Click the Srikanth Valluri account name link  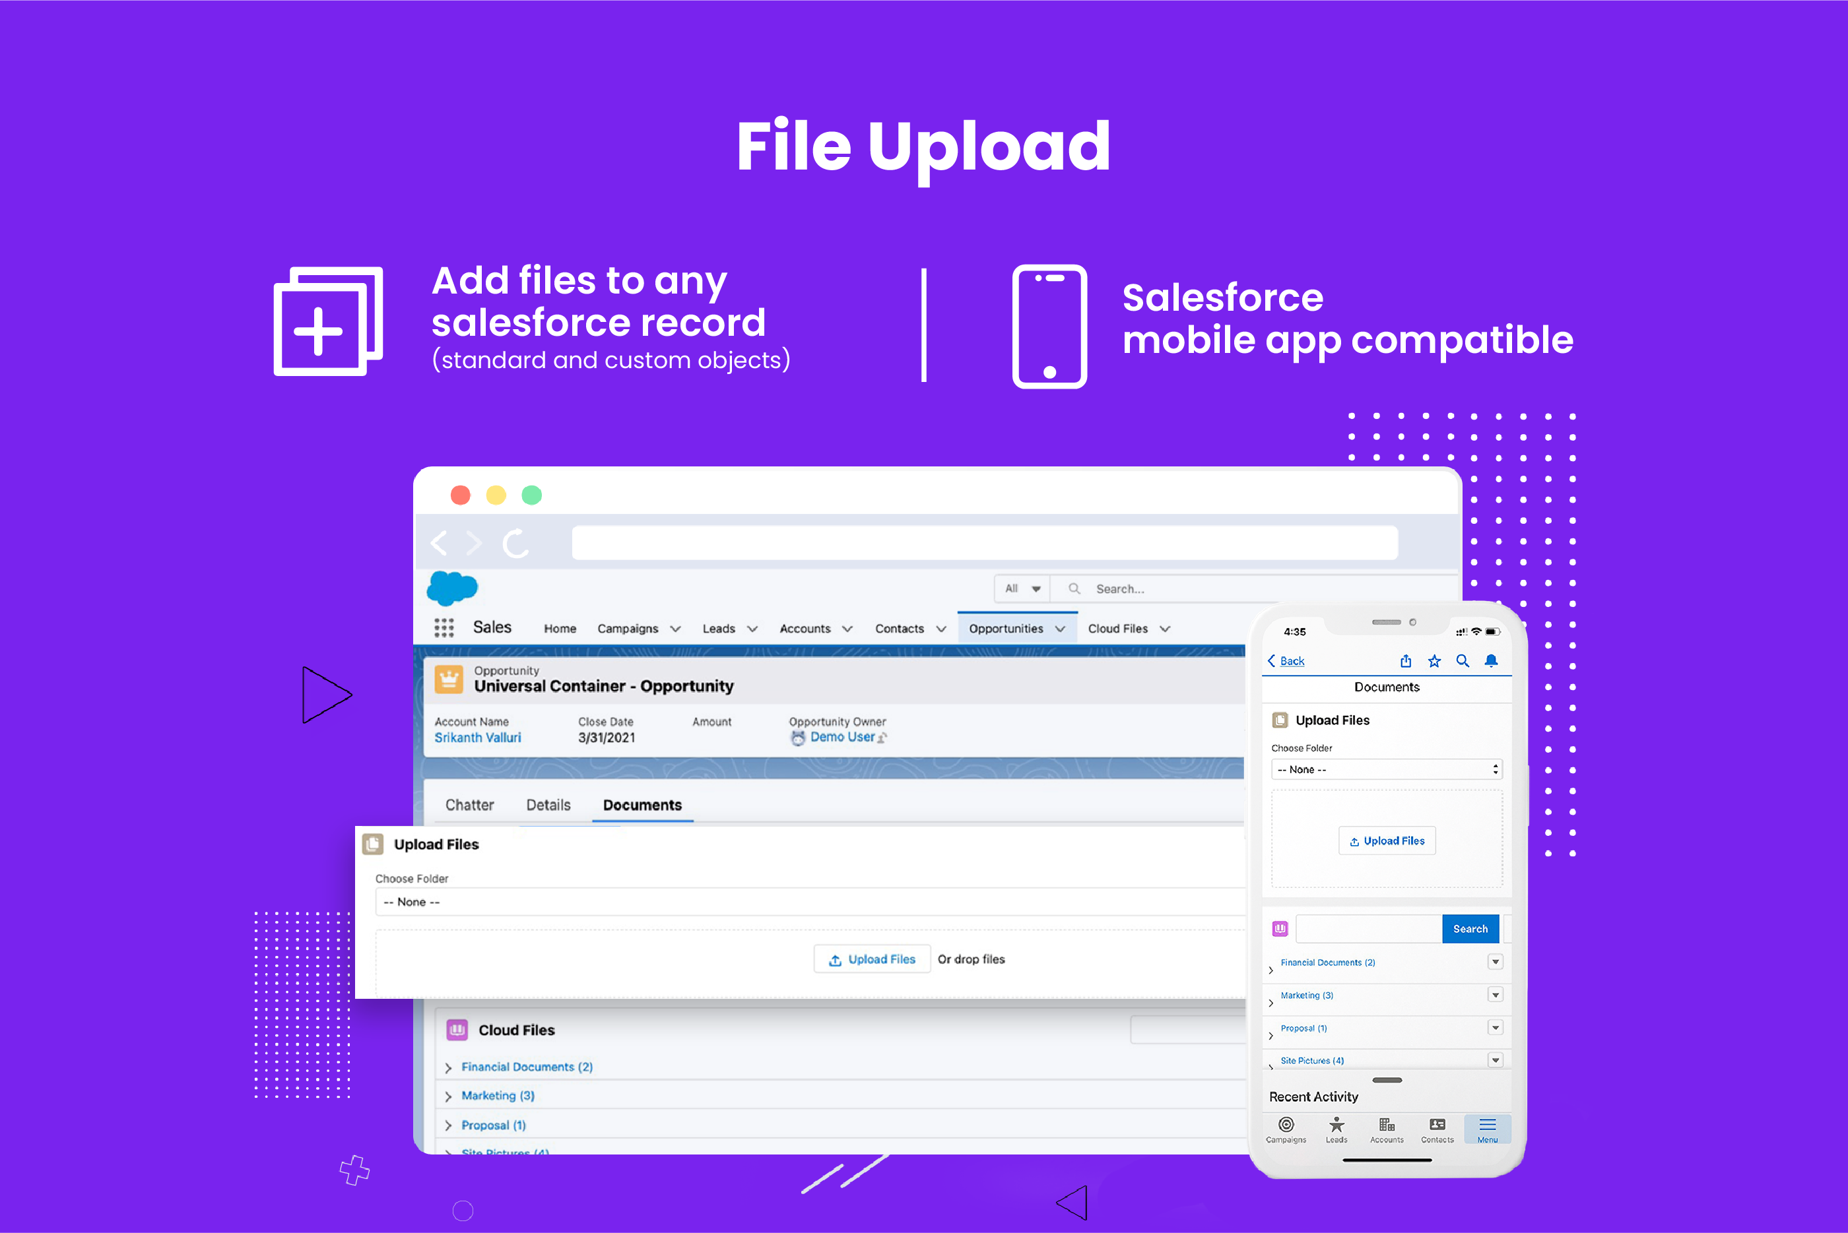click(478, 737)
